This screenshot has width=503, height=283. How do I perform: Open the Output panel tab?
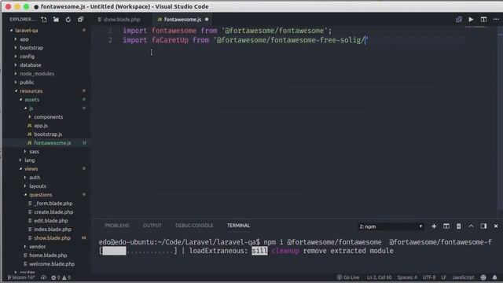(152, 226)
